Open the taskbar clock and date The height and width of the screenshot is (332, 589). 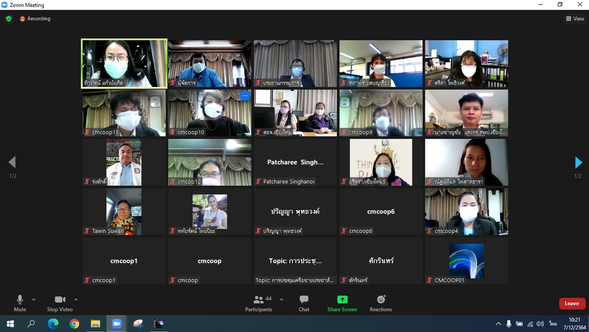(574, 324)
